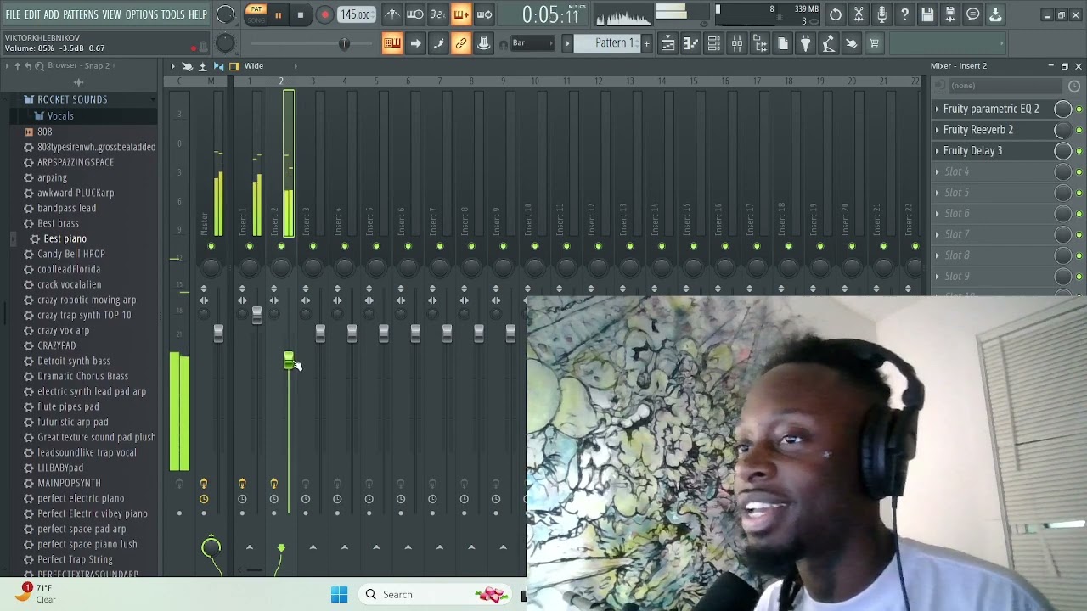
Task: Open the shopping cart content library icon
Action: click(874, 43)
